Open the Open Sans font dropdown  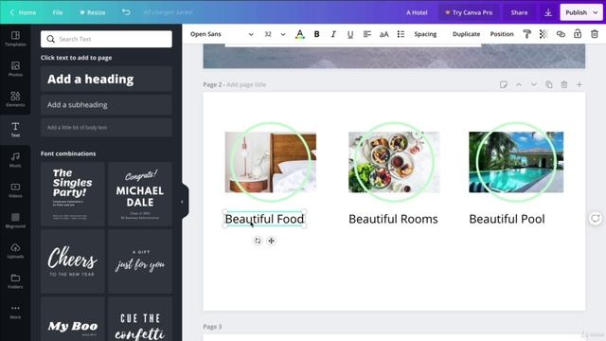222,34
